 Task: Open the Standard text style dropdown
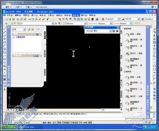point(119,19)
